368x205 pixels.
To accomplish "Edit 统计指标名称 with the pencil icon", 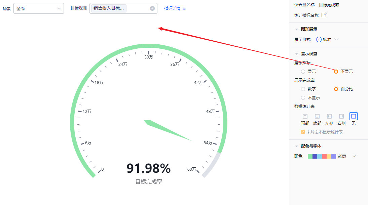I will (324, 15).
